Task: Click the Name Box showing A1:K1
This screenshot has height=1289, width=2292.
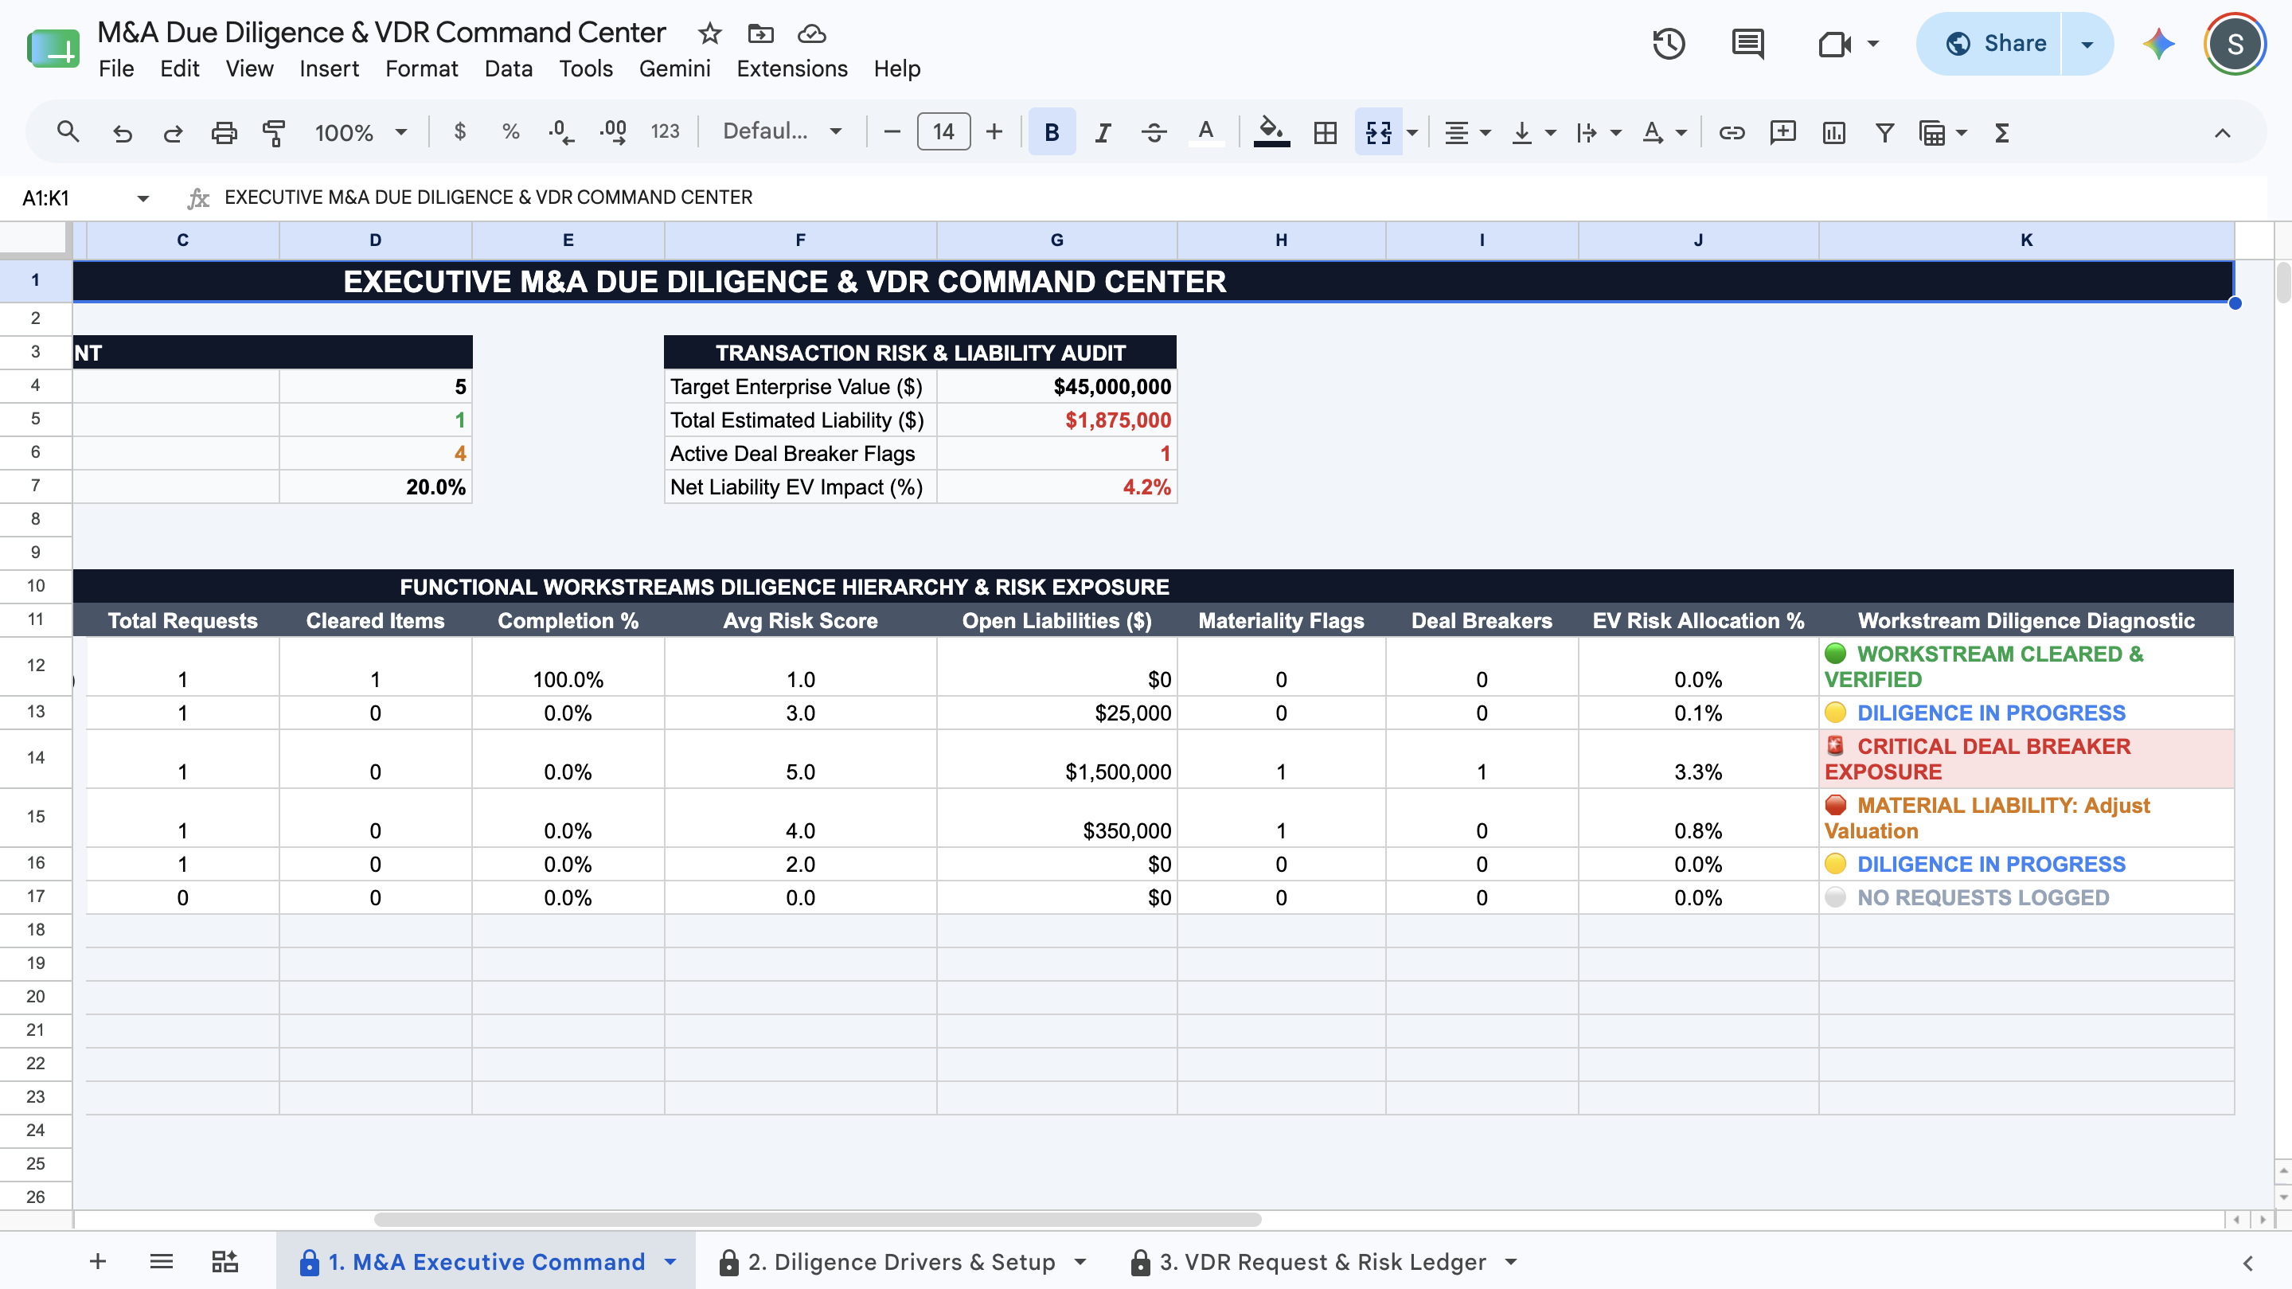Action: 80,197
